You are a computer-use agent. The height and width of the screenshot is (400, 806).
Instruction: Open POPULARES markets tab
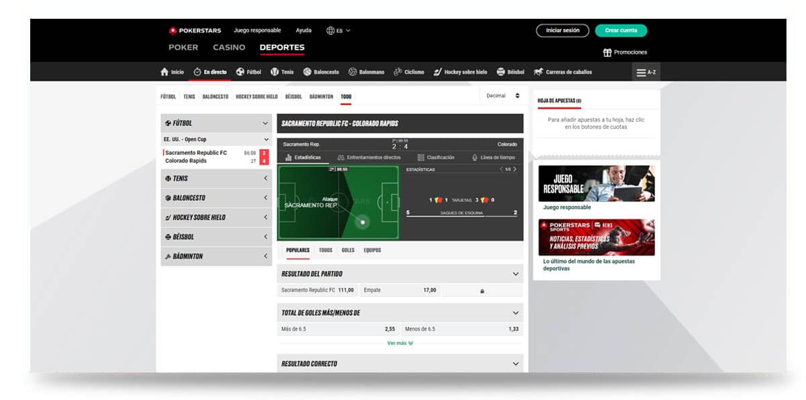pos(298,250)
